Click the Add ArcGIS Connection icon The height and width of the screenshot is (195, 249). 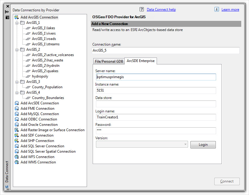(17, 17)
